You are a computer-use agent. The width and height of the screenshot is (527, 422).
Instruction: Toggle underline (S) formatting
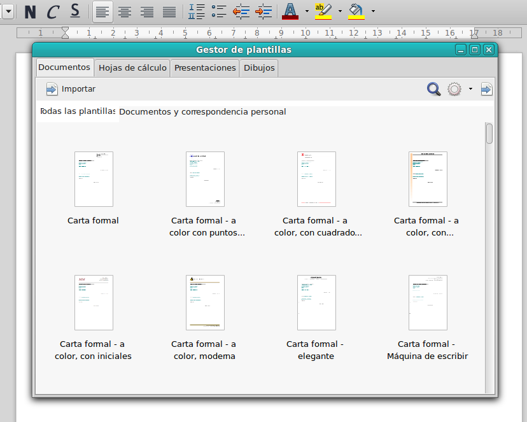tap(75, 11)
